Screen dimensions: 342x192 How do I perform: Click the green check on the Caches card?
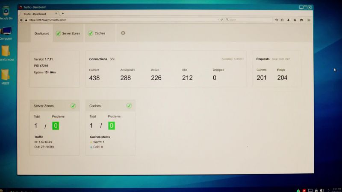tap(129, 106)
